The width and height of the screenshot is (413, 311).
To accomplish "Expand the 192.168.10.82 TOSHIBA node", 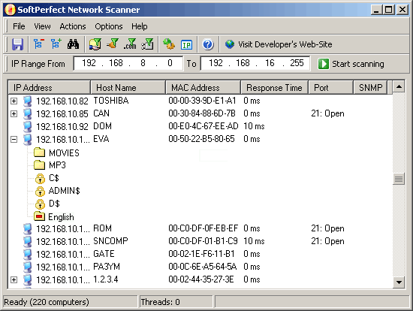I will point(14,101).
